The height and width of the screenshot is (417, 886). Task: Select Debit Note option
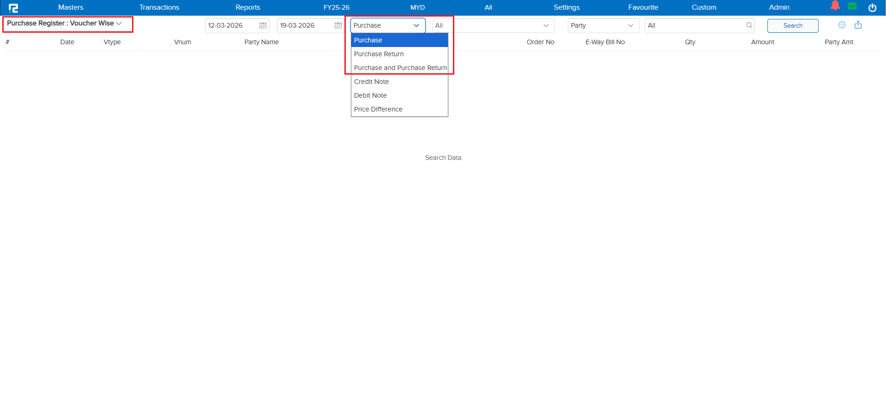370,95
